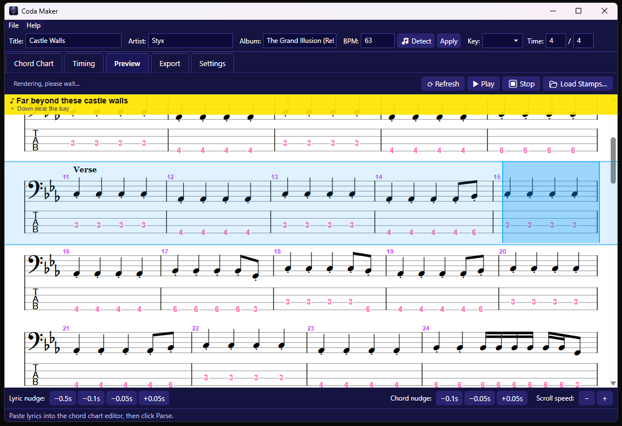Screen dimensions: 622x426
Task: Click measure number 12
Action: tap(170, 177)
